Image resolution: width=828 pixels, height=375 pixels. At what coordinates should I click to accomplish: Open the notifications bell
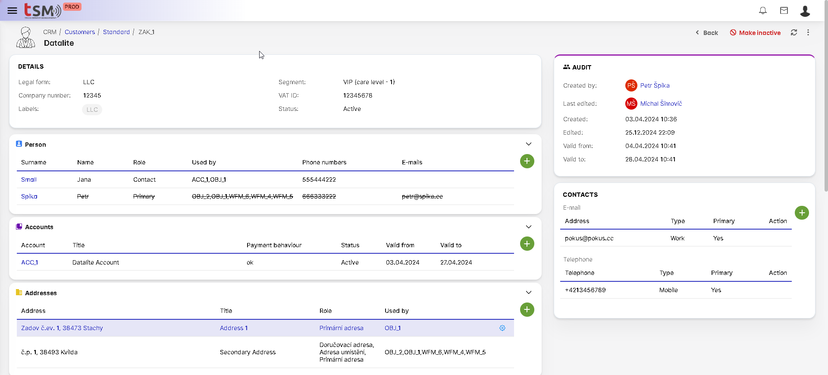pyautogui.click(x=762, y=10)
